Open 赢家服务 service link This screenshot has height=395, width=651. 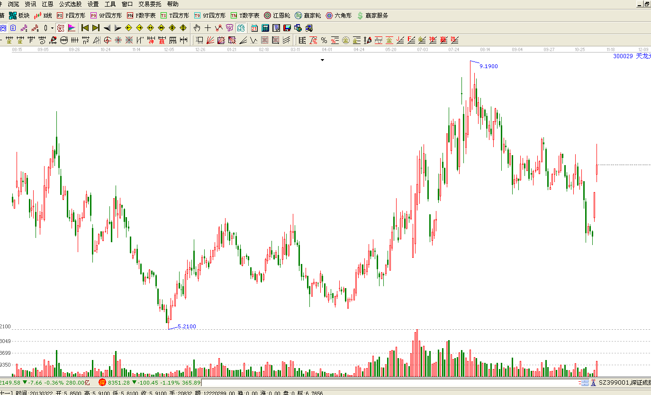(372, 16)
